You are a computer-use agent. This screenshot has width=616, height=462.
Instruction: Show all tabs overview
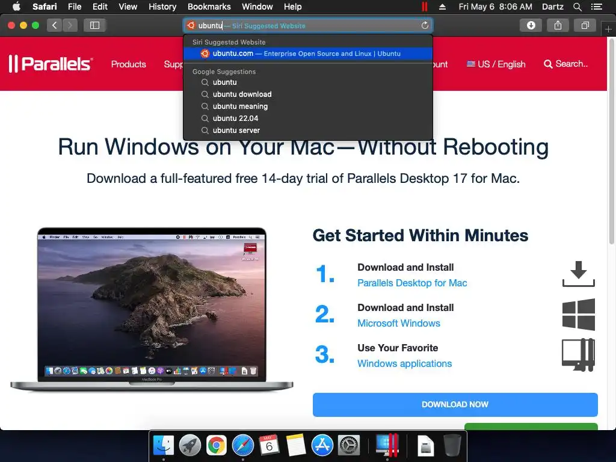click(585, 25)
